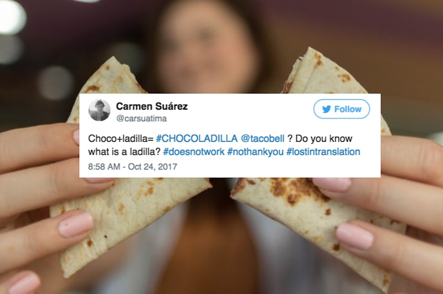Open the #CHOCOLADILLA hashtag

197,138
